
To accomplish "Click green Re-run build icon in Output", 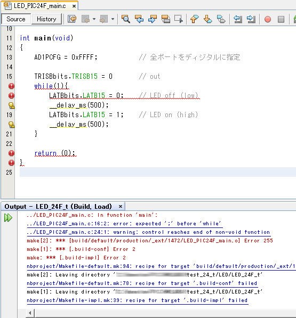I will coord(8,218).
